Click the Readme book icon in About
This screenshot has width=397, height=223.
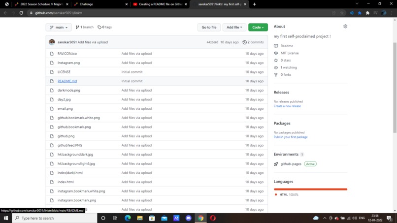(276, 46)
